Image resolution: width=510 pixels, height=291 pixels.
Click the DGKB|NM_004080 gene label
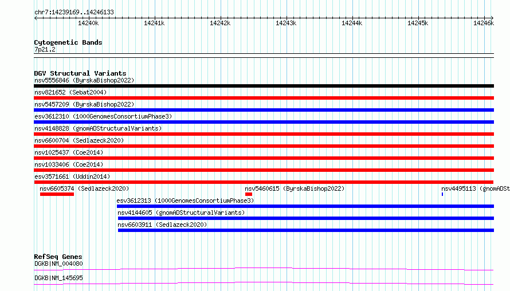pos(58,264)
